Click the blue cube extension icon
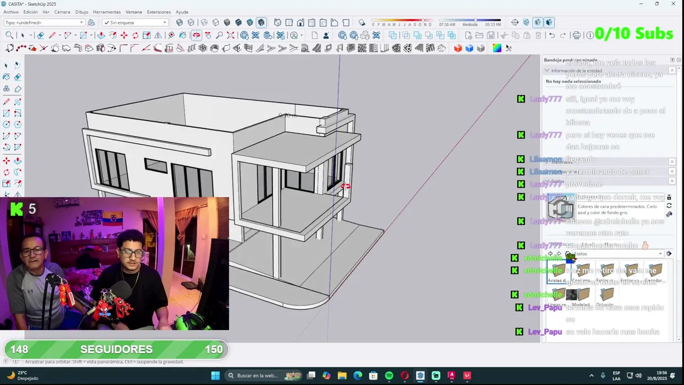 point(469,48)
